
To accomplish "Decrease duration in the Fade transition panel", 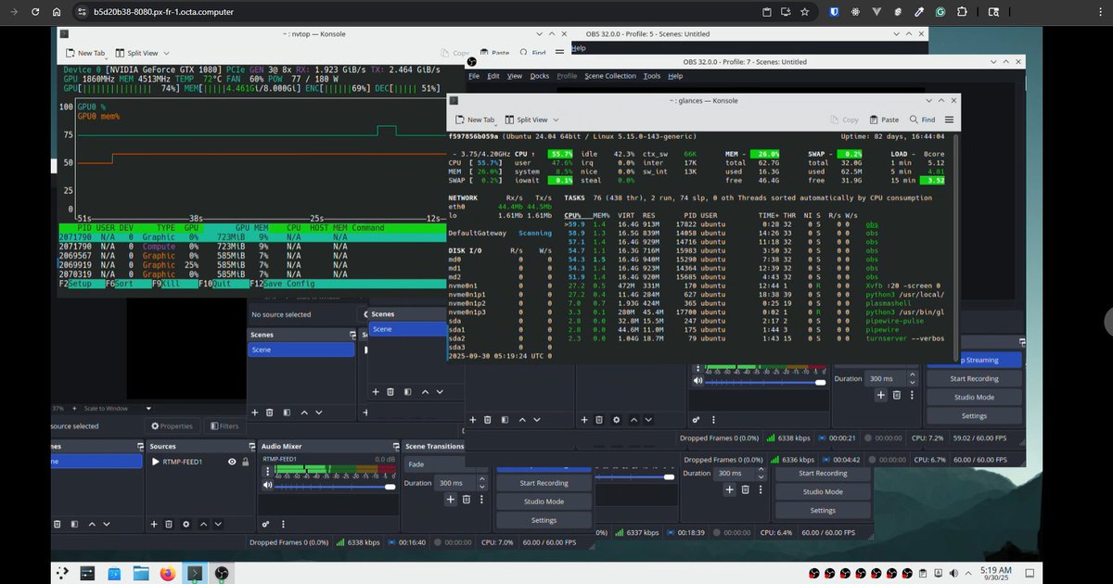I will click(484, 486).
